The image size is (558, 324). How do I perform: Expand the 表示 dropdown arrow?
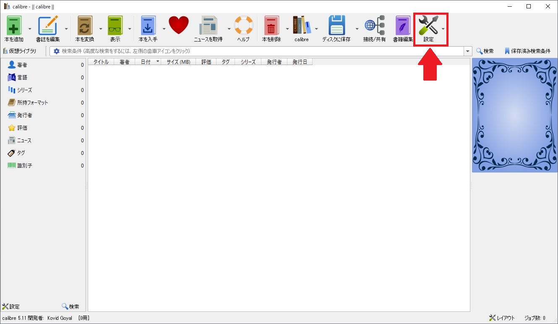[130, 29]
